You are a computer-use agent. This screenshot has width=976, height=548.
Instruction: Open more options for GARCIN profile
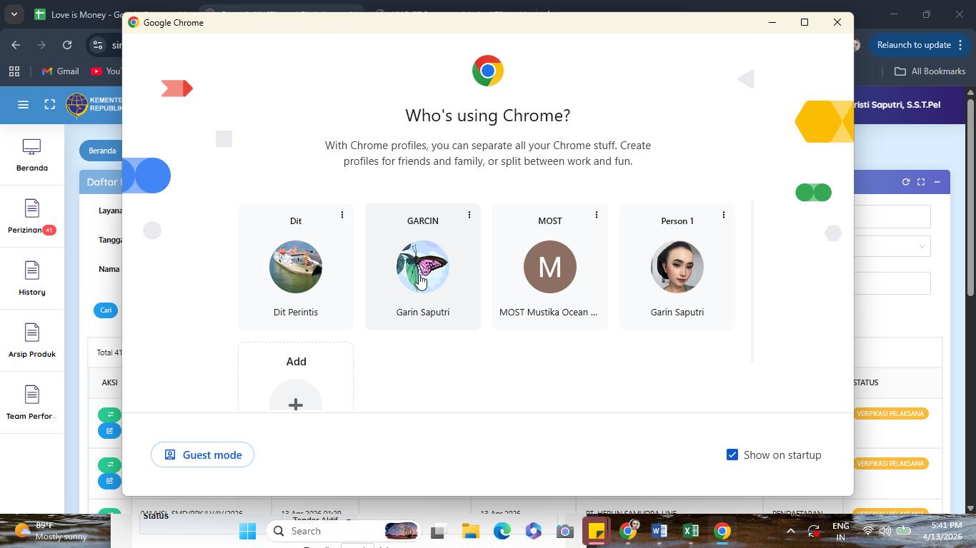click(x=469, y=215)
